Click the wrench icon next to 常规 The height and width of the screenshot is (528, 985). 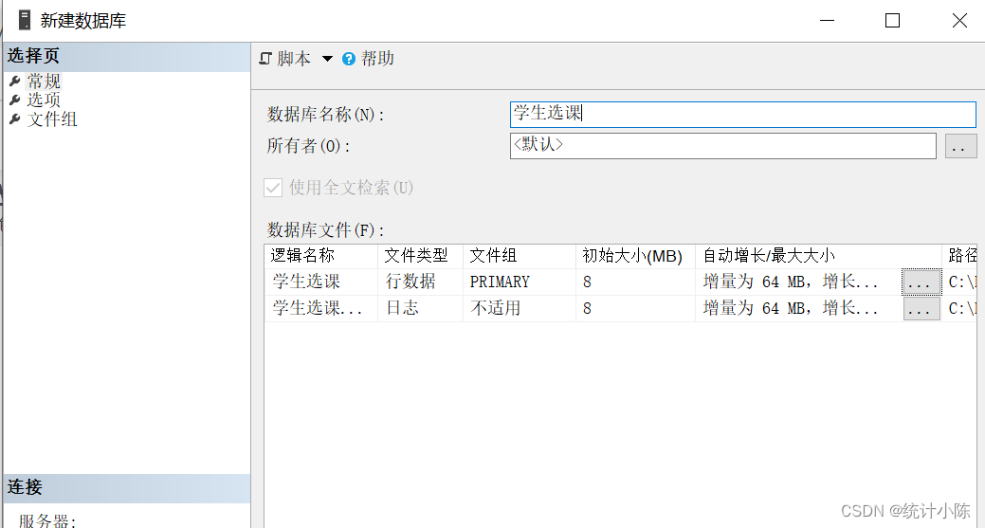(15, 81)
